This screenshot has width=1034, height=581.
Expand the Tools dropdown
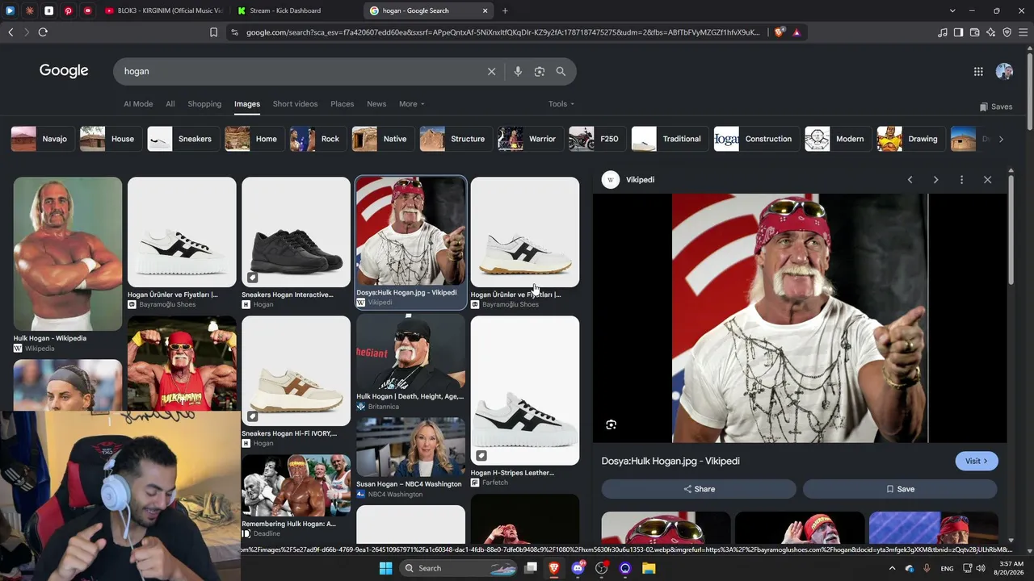tap(561, 104)
